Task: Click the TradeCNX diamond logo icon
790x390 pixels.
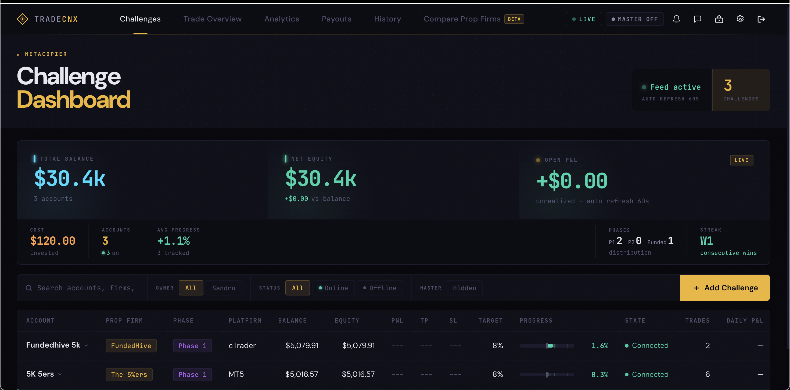Action: pos(22,19)
